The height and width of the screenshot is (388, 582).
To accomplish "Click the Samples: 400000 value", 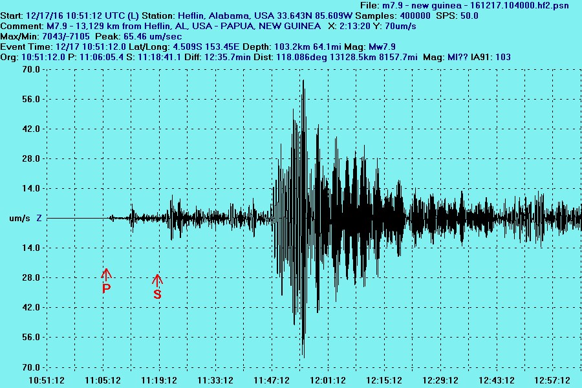I will (393, 16).
